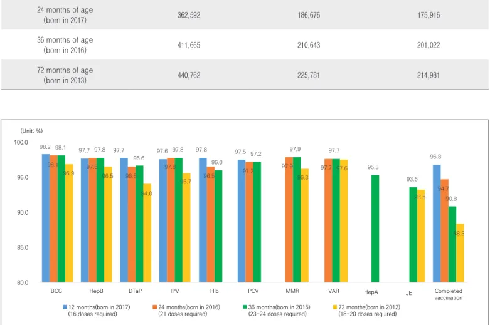This screenshot has height=325, width=490.
Task: Click the '72 months of age' table row header
Action: [65, 75]
